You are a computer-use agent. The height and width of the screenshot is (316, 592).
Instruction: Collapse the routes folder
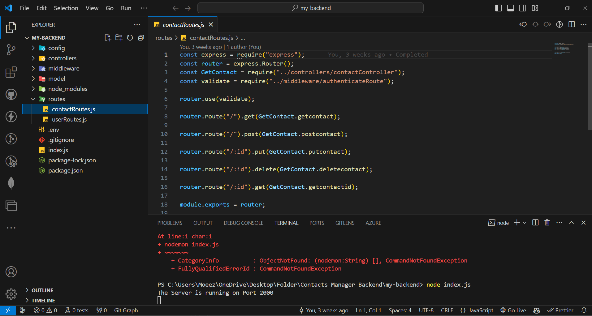click(x=57, y=99)
